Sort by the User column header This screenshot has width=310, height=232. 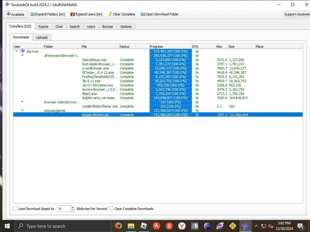[x=28, y=47]
